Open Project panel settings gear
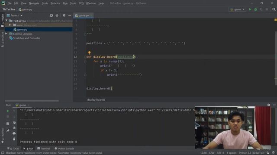Viewport: 277px width, 155px height. pyautogui.click(x=64, y=15)
